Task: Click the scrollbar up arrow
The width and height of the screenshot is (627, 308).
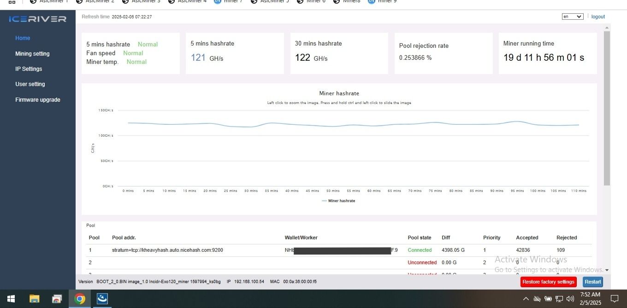Action: pyautogui.click(x=607, y=27)
